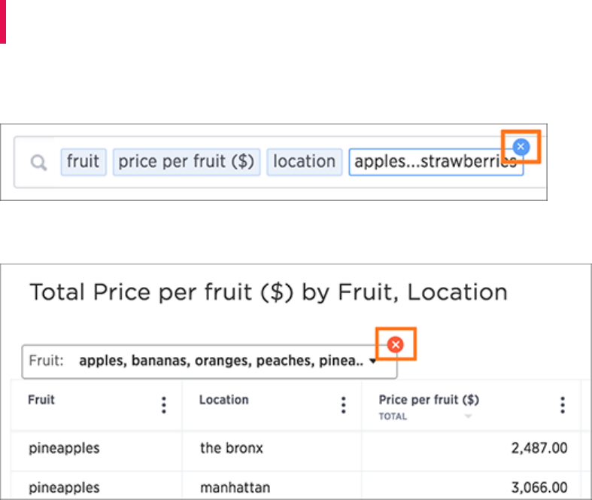Select the fruit search token
Viewport: 592px width, 500px height.
pyautogui.click(x=83, y=162)
